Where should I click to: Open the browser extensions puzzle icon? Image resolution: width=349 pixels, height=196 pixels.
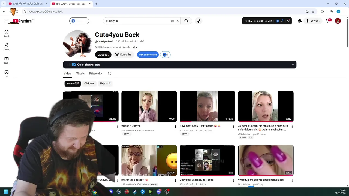(x=322, y=11)
